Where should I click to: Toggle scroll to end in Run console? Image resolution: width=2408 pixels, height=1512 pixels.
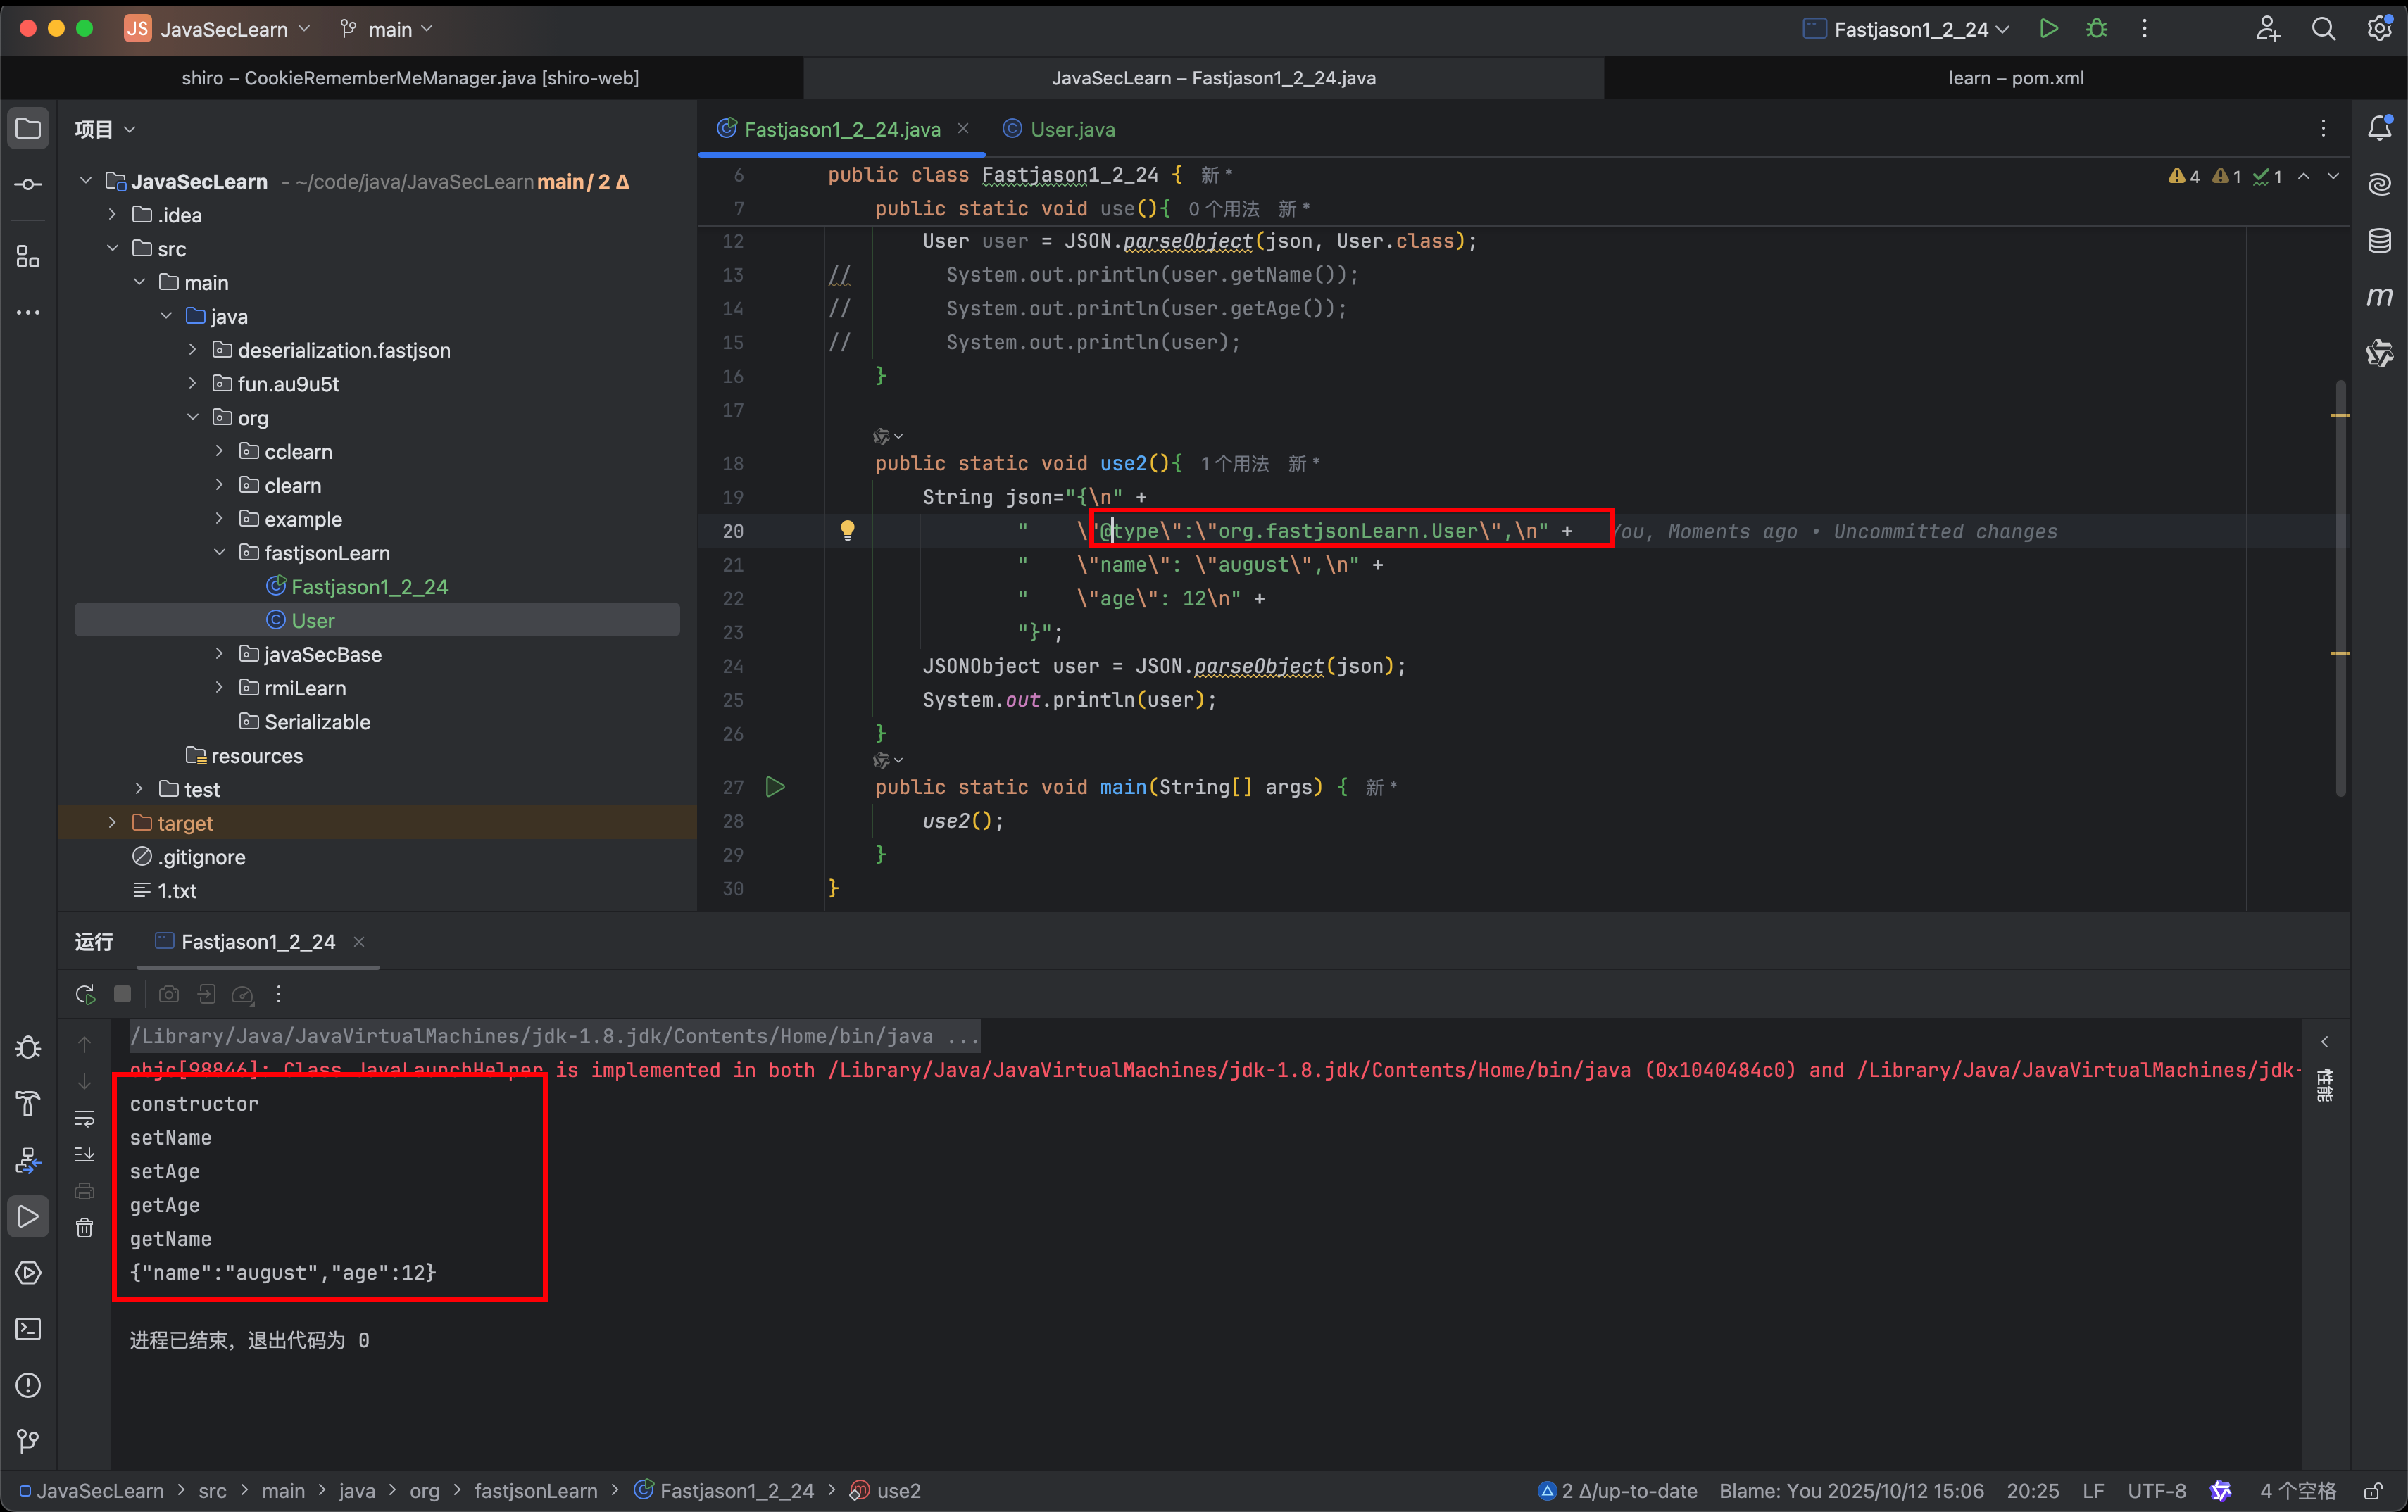[x=85, y=1154]
